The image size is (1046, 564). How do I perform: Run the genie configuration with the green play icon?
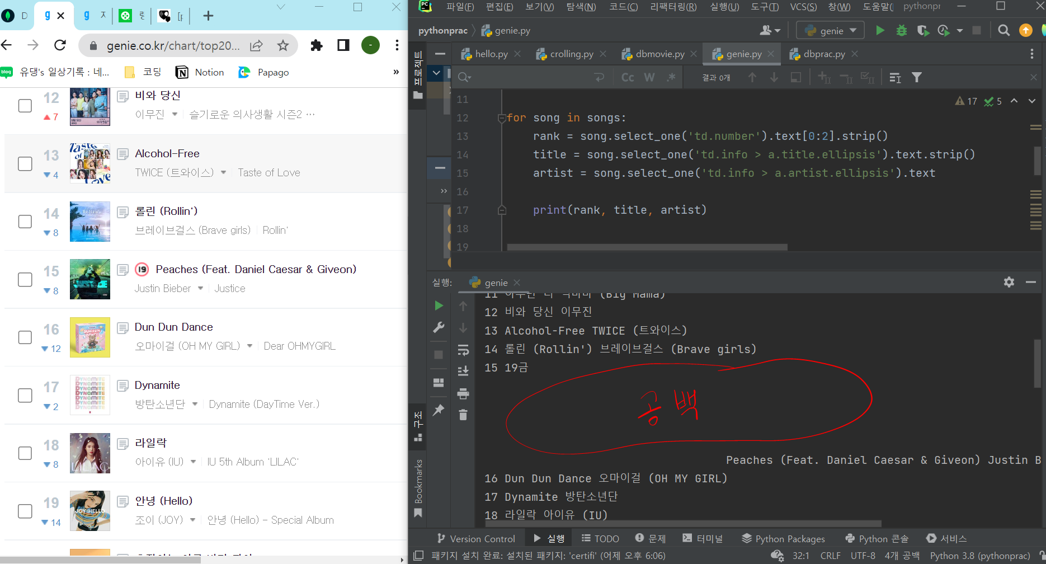pos(880,30)
